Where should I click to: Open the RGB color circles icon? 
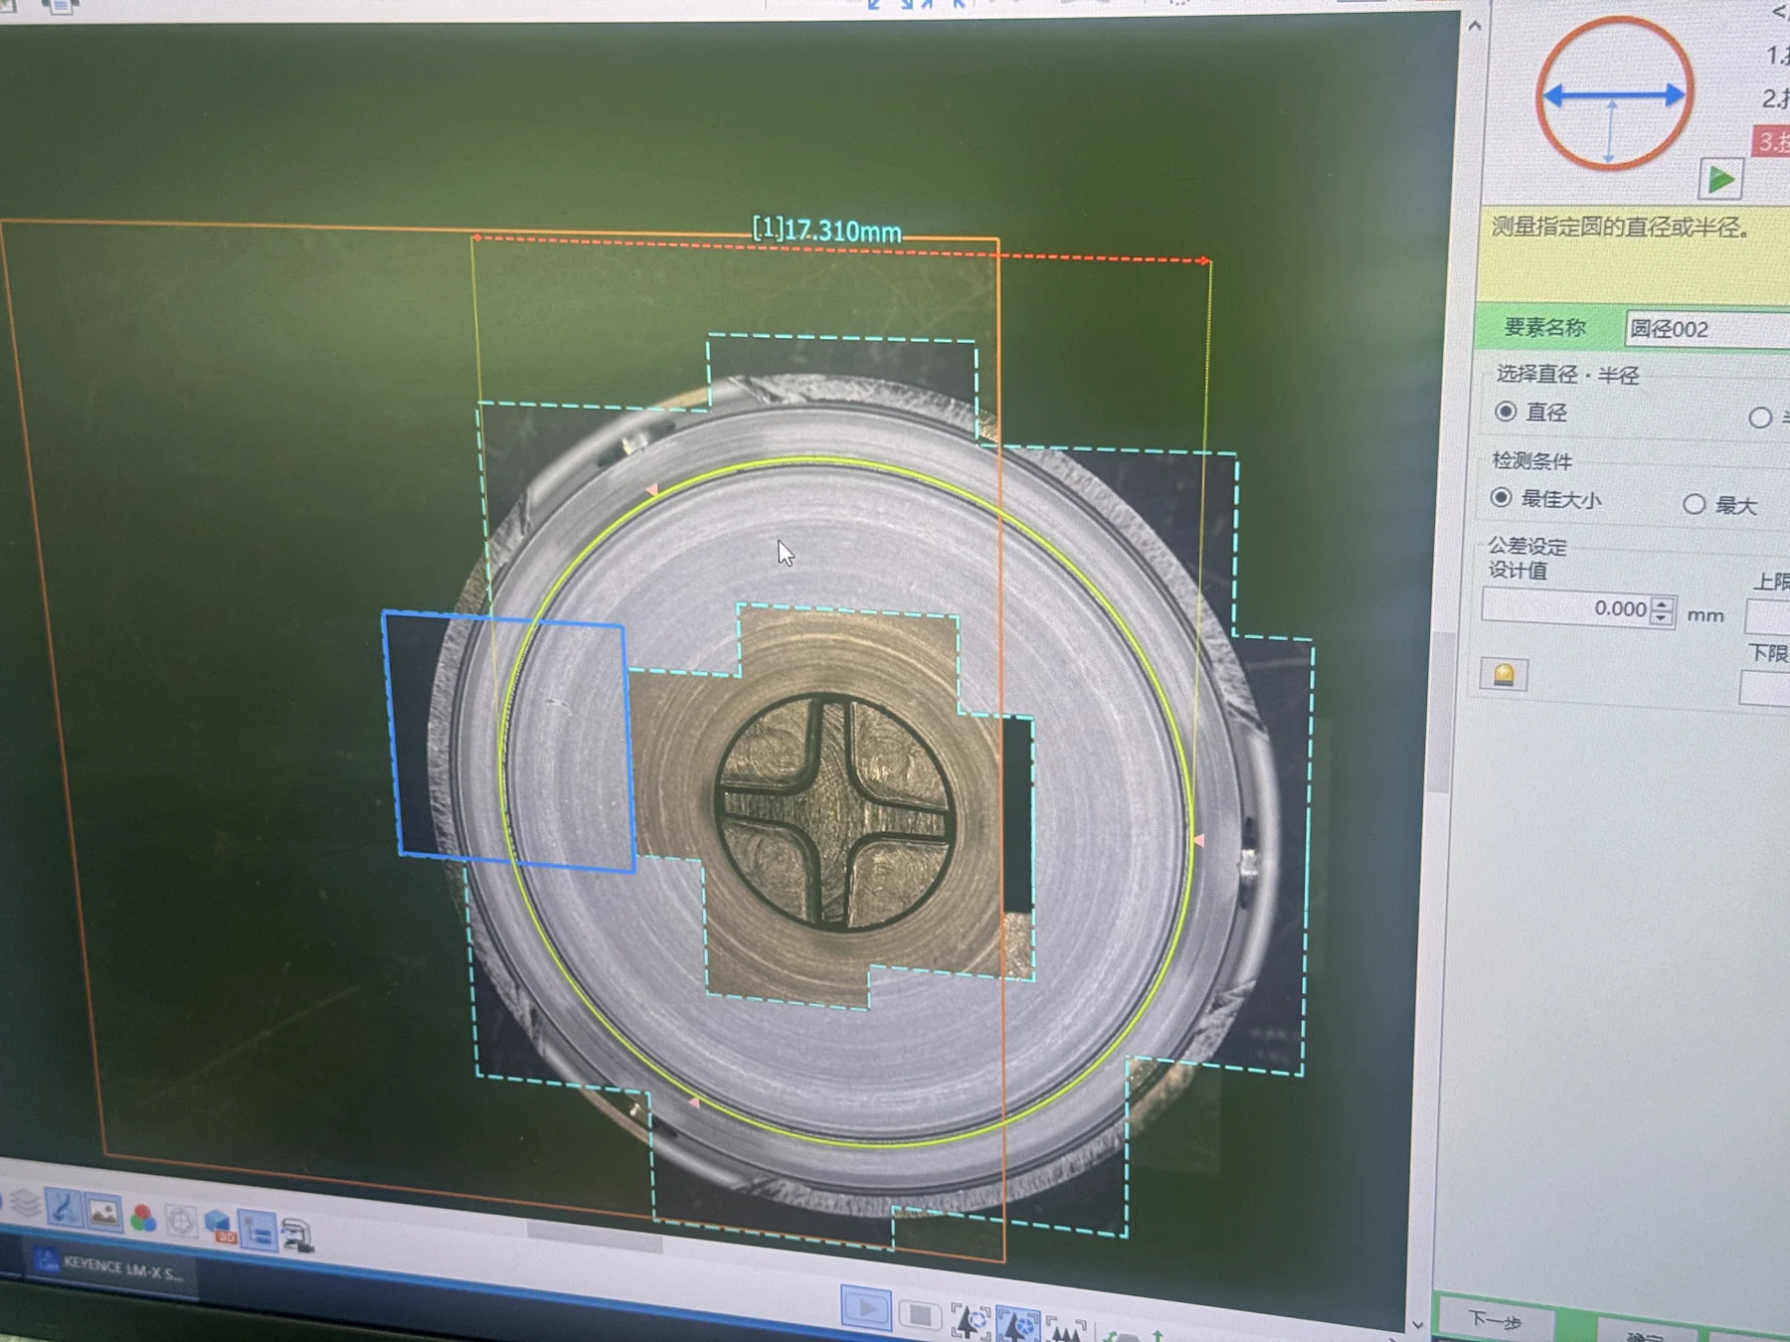pyautogui.click(x=143, y=1218)
